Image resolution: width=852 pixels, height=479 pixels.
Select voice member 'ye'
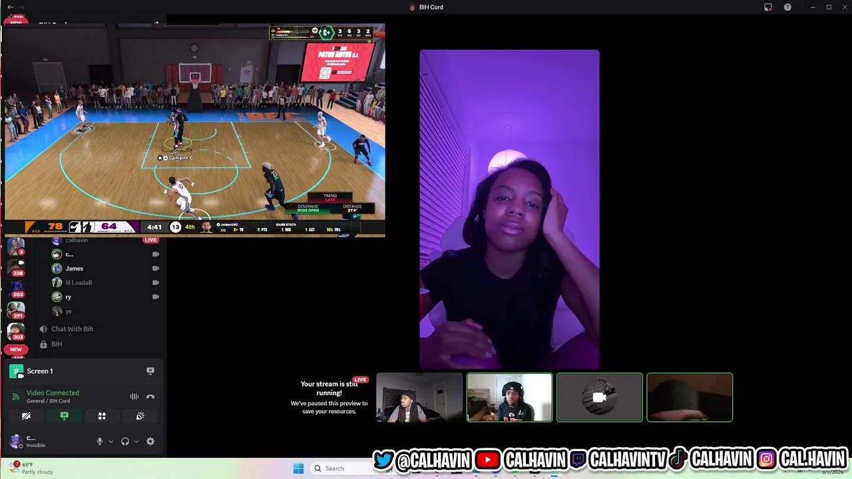tap(68, 311)
